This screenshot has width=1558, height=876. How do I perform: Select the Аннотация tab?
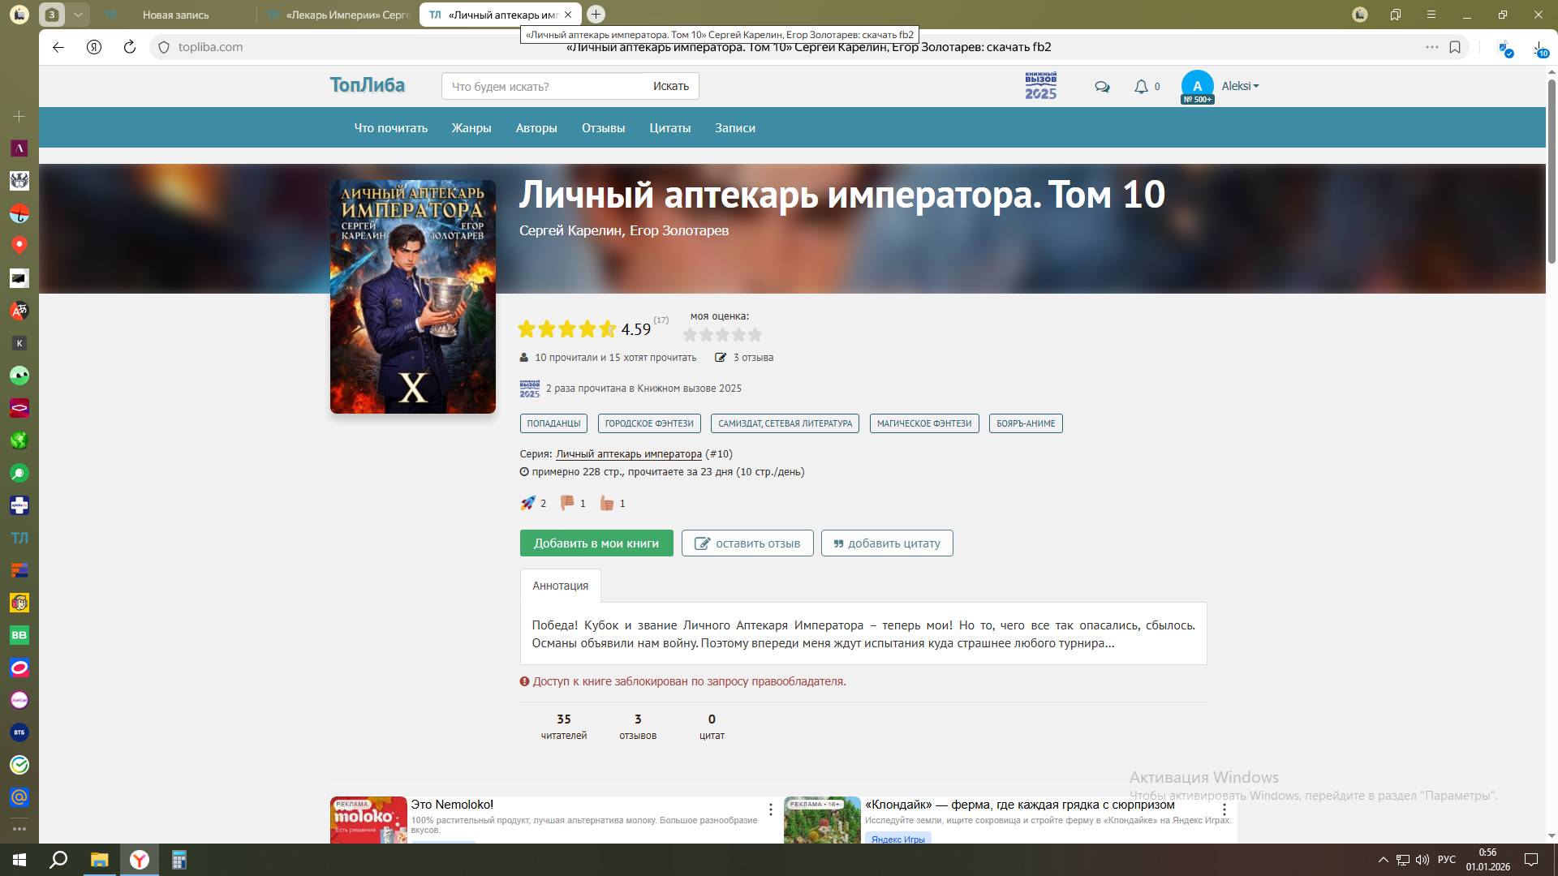tap(560, 586)
